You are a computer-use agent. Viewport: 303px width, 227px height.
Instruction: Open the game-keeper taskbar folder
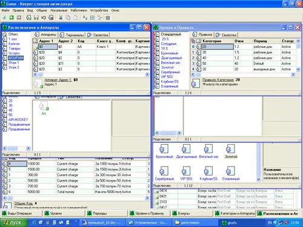[x=195, y=223]
